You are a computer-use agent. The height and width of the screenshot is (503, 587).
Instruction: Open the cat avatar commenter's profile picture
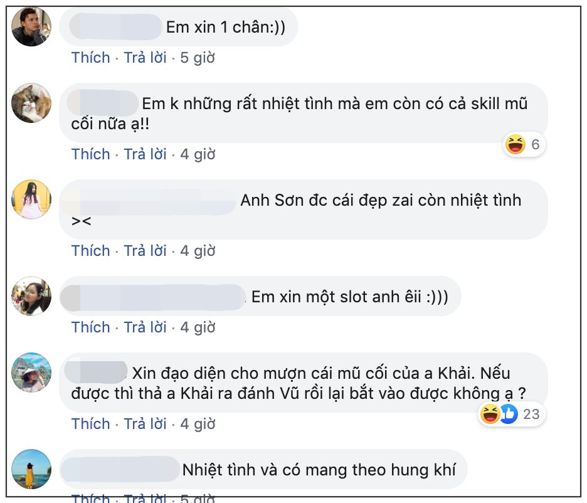coord(31,103)
